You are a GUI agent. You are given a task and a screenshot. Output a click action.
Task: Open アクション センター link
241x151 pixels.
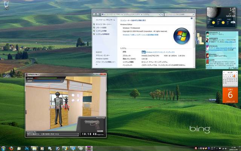coord(103,55)
